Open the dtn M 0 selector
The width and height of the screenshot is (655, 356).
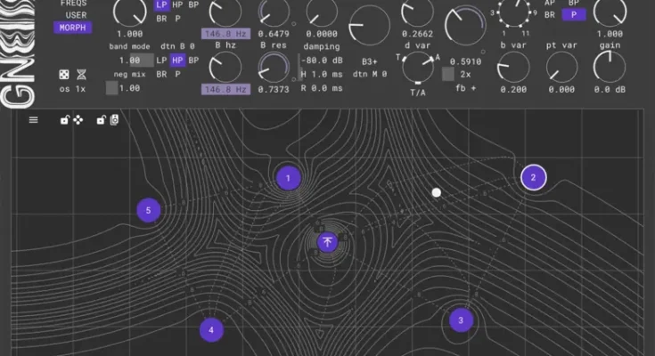tap(370, 74)
